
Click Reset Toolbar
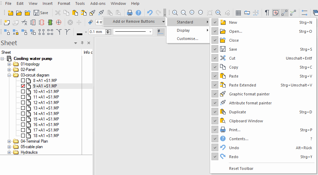241,168
